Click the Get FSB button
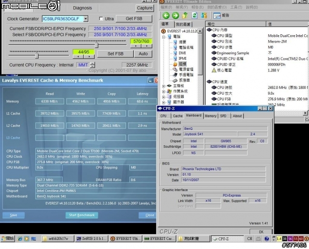This screenshot has width=309, height=249. click(134, 18)
